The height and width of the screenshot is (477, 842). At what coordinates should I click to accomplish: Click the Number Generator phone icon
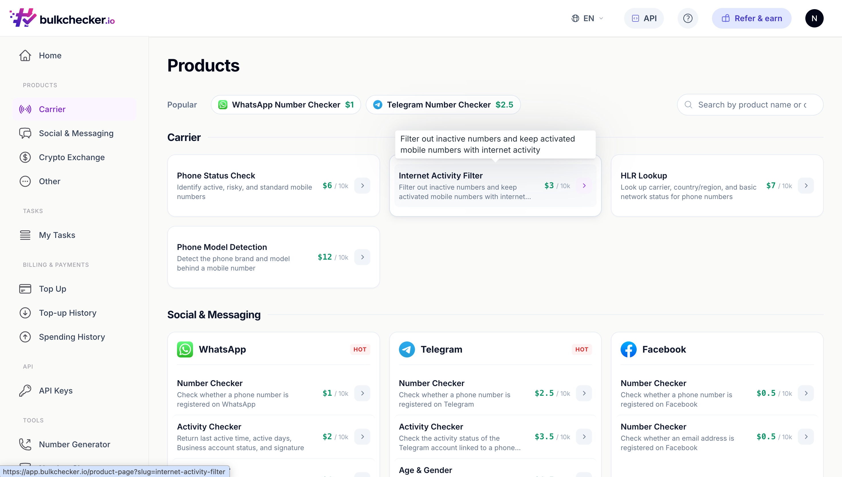pos(25,444)
